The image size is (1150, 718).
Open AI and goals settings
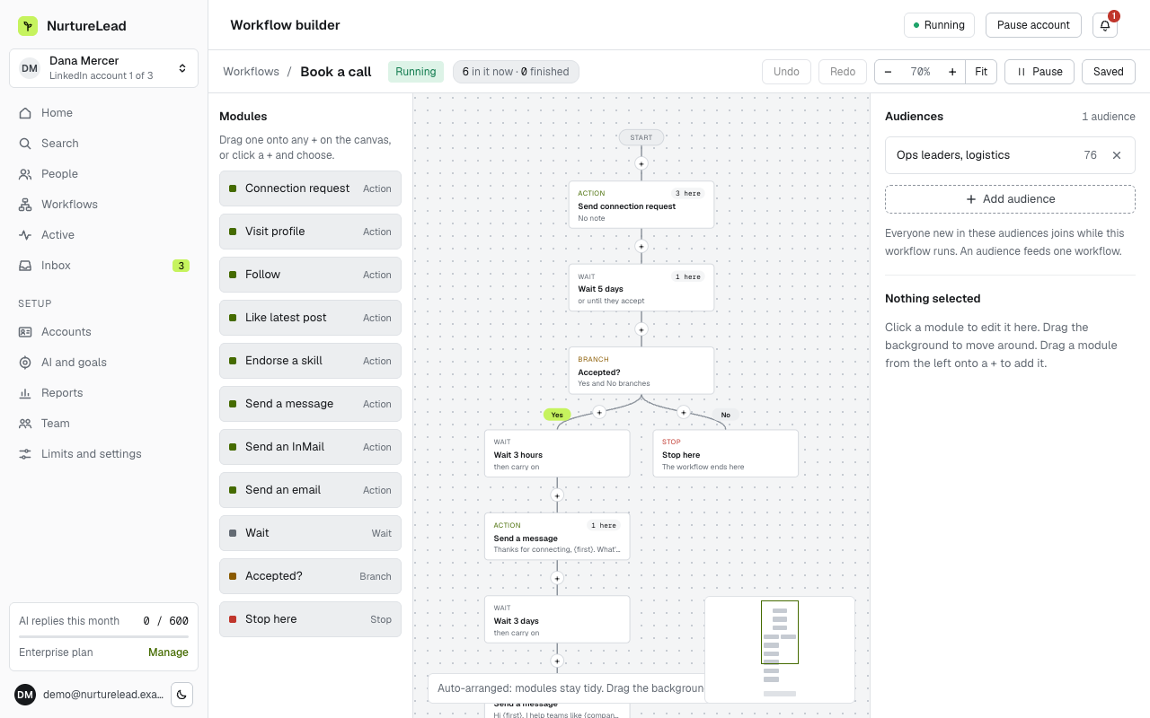[x=103, y=363]
